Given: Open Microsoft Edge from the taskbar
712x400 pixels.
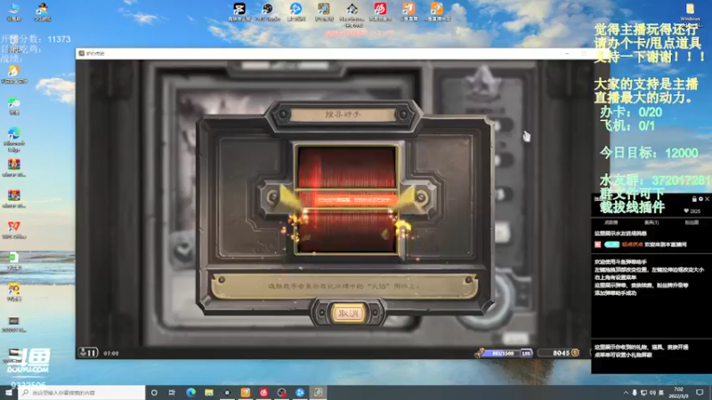Looking at the screenshot, I should [x=190, y=392].
